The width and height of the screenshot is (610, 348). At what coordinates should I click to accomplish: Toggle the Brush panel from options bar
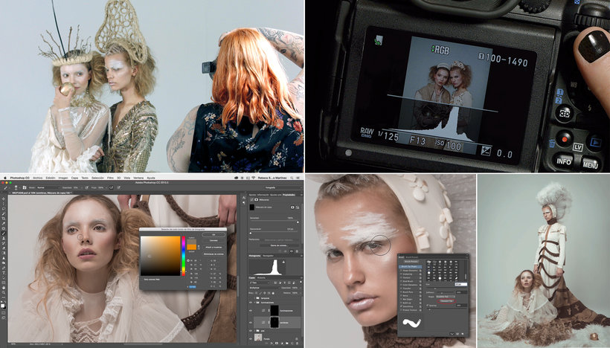point(25,187)
